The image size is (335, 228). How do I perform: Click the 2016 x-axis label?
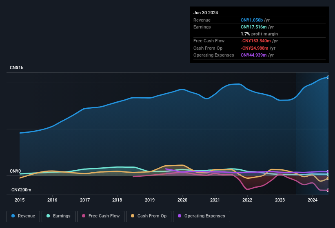52,200
